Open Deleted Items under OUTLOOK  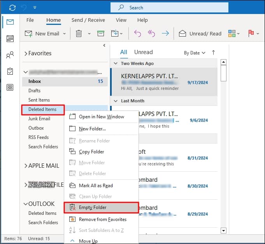click(42, 213)
